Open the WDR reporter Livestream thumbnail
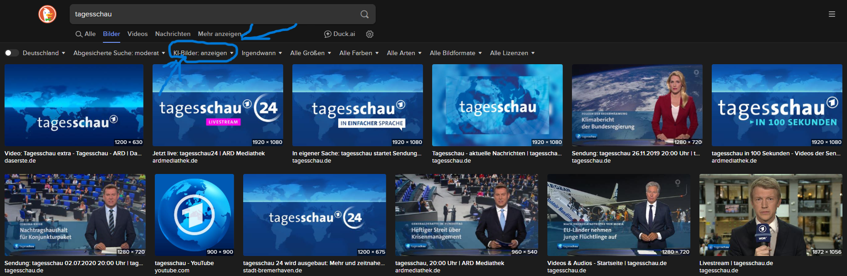The image size is (847, 276). (x=771, y=215)
